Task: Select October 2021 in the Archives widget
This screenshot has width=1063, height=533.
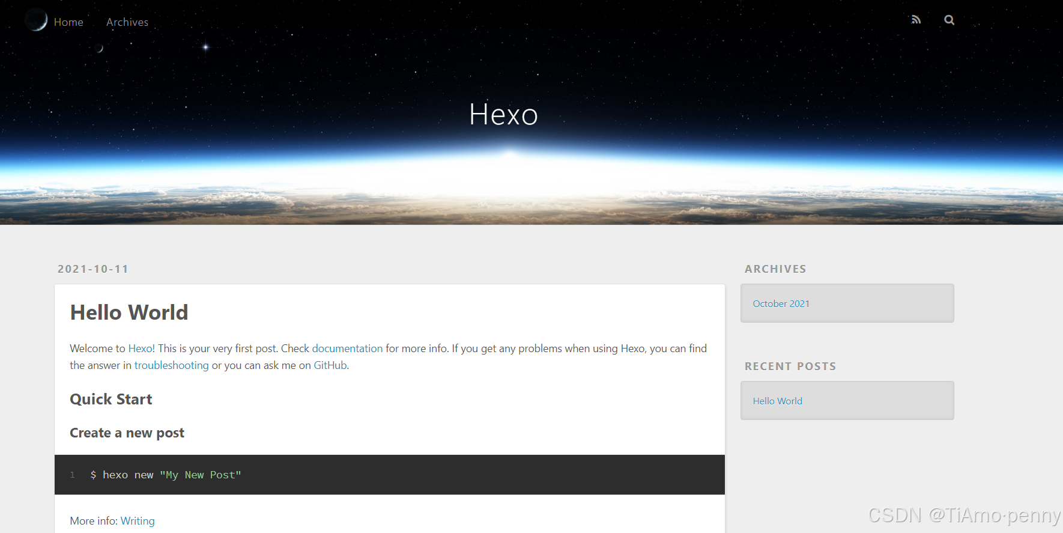Action: click(781, 304)
